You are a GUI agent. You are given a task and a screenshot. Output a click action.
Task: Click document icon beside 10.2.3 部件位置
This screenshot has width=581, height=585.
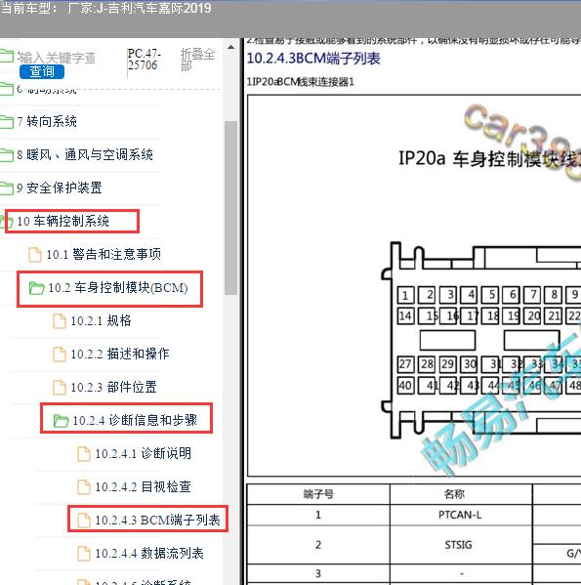pyautogui.click(x=60, y=388)
